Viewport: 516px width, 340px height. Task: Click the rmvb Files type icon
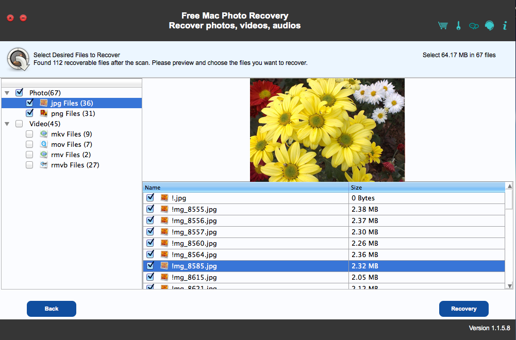click(44, 165)
